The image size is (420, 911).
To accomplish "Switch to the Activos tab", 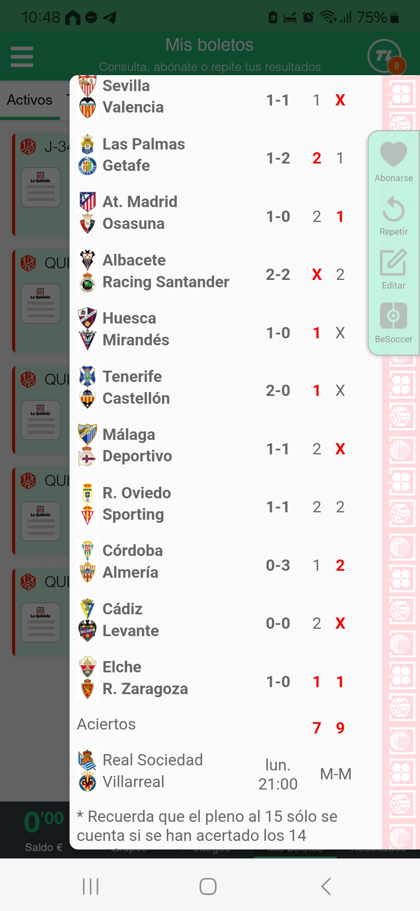I will [x=30, y=100].
